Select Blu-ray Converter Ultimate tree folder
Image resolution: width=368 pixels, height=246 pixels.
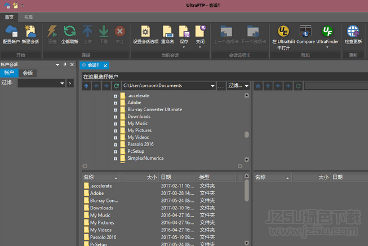[x=154, y=109]
